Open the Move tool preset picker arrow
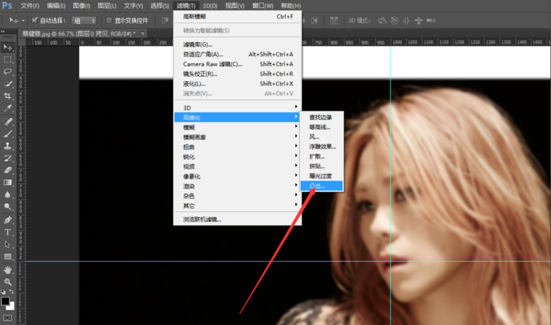 (23, 20)
